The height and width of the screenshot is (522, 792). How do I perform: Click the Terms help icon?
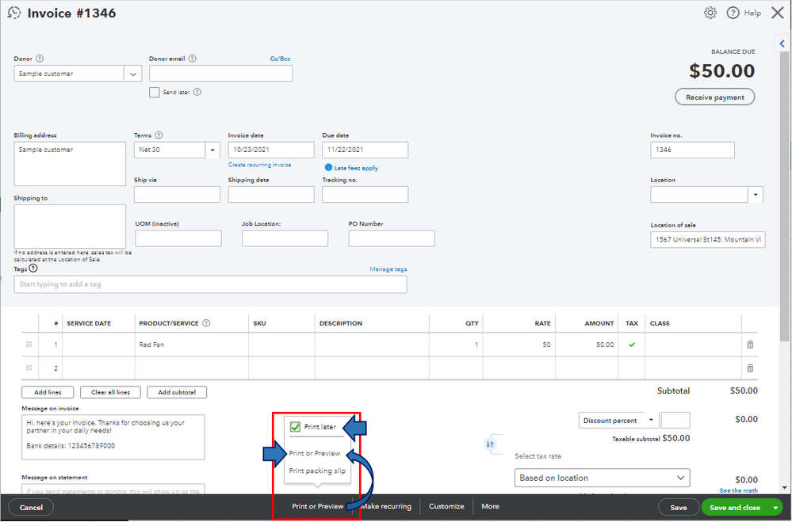pos(159,135)
